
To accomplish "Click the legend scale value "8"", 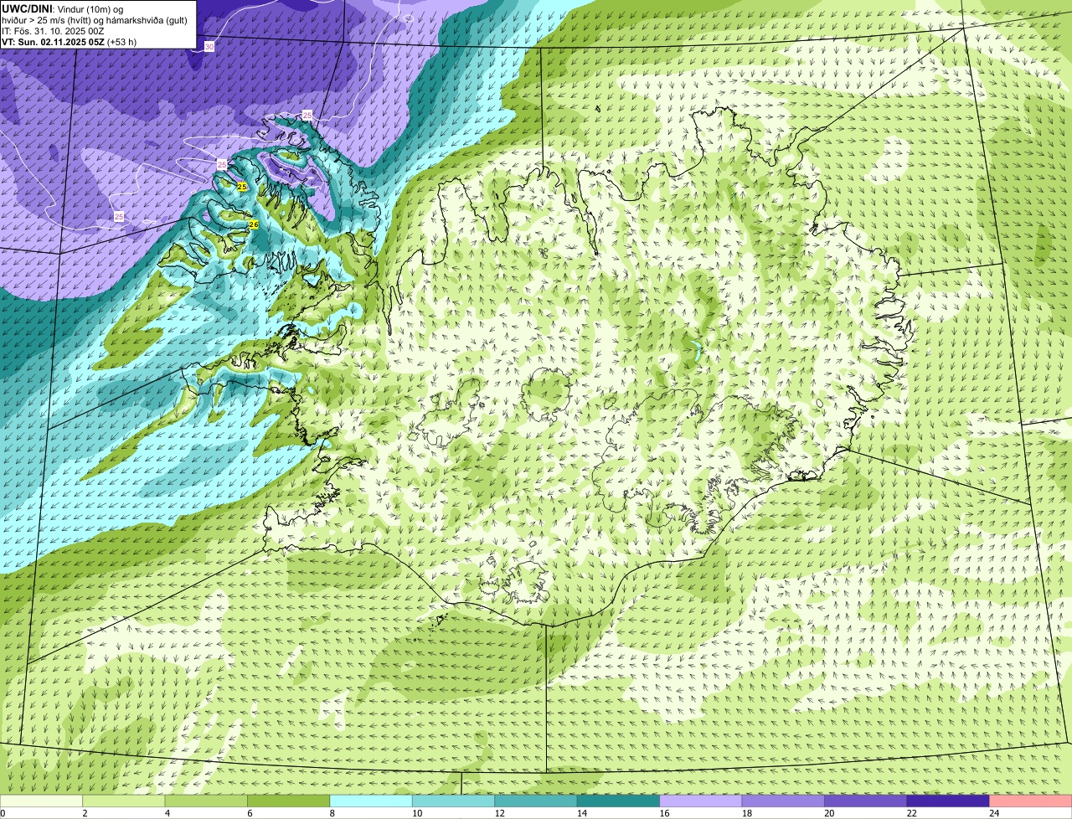I will click(x=332, y=812).
